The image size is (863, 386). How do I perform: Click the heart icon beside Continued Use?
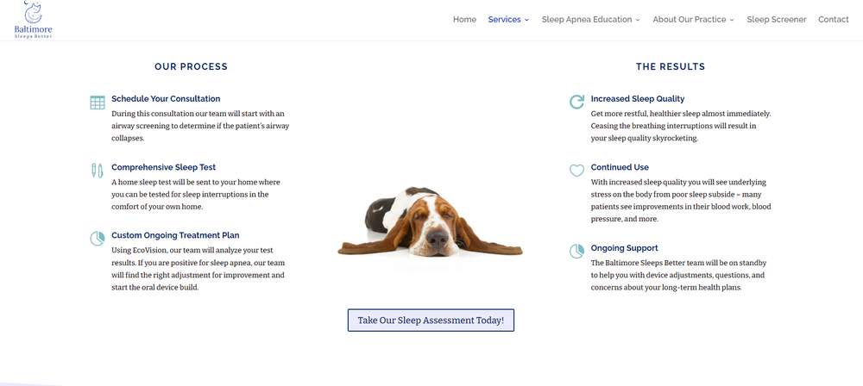point(576,171)
